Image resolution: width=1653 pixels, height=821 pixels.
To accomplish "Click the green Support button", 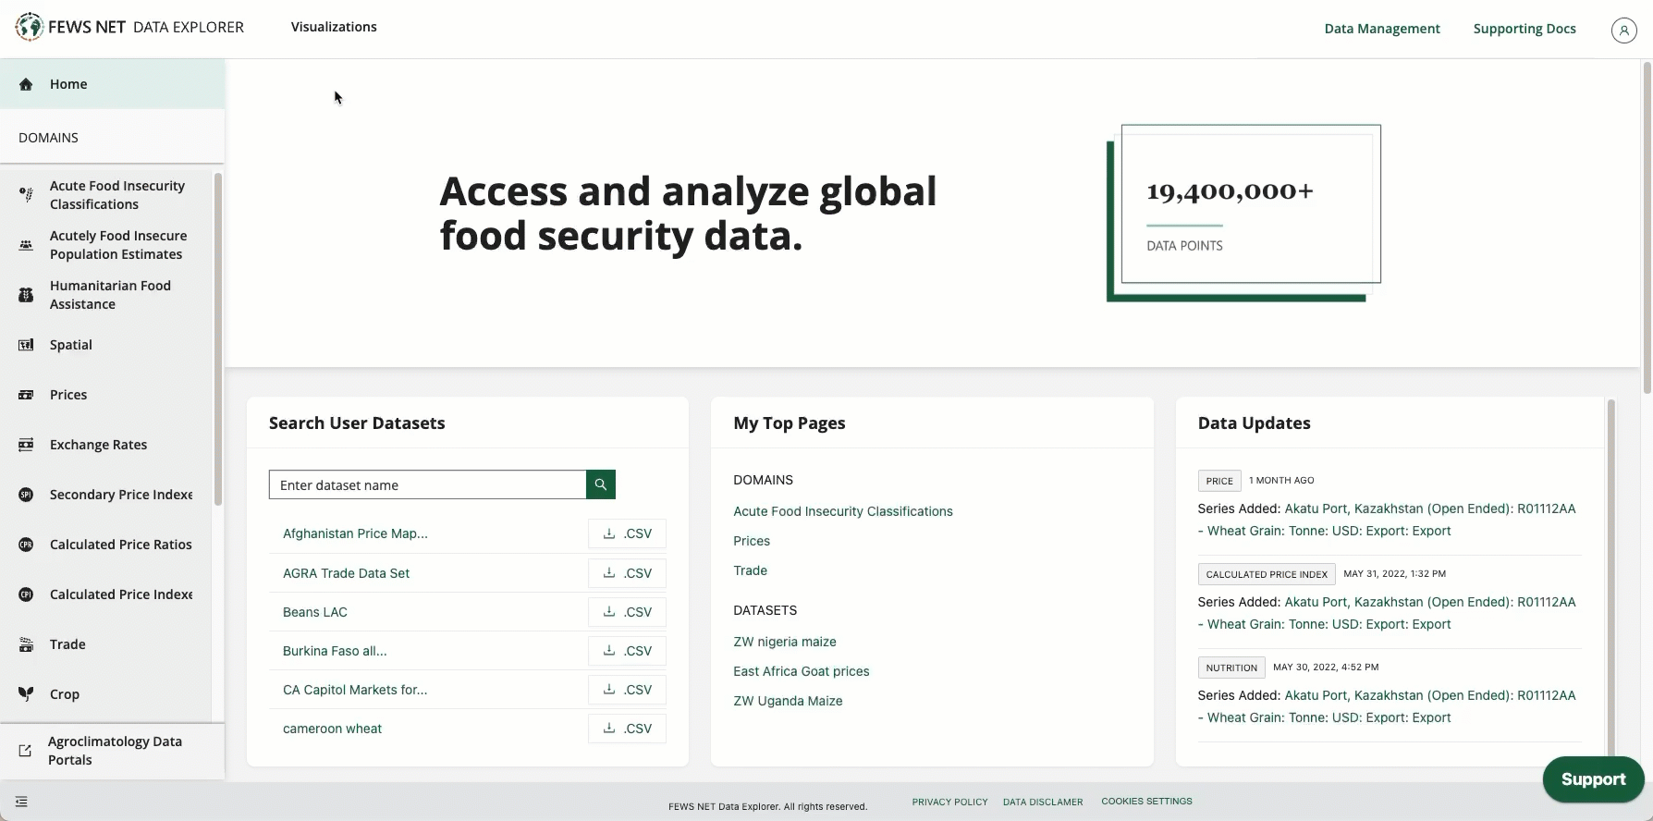I will tap(1592, 779).
